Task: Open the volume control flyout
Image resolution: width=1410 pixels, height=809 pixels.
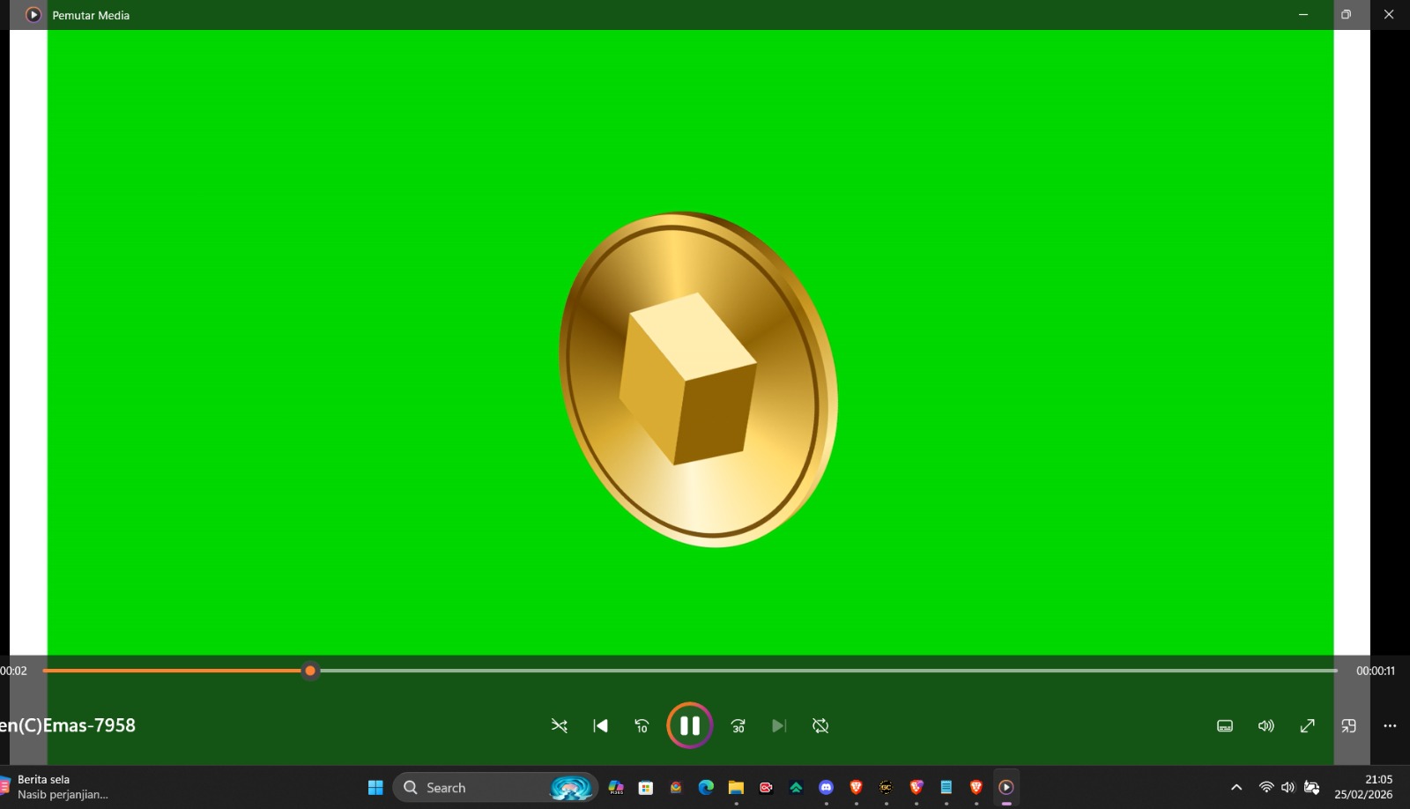Action: coord(1265,725)
